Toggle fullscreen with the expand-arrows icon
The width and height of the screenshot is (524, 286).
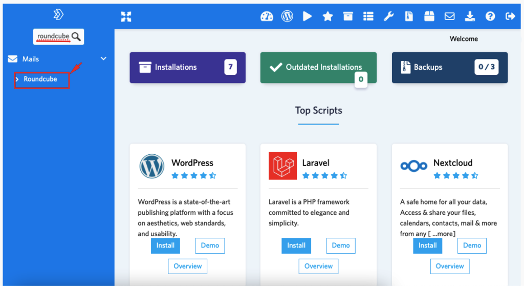pyautogui.click(x=126, y=16)
